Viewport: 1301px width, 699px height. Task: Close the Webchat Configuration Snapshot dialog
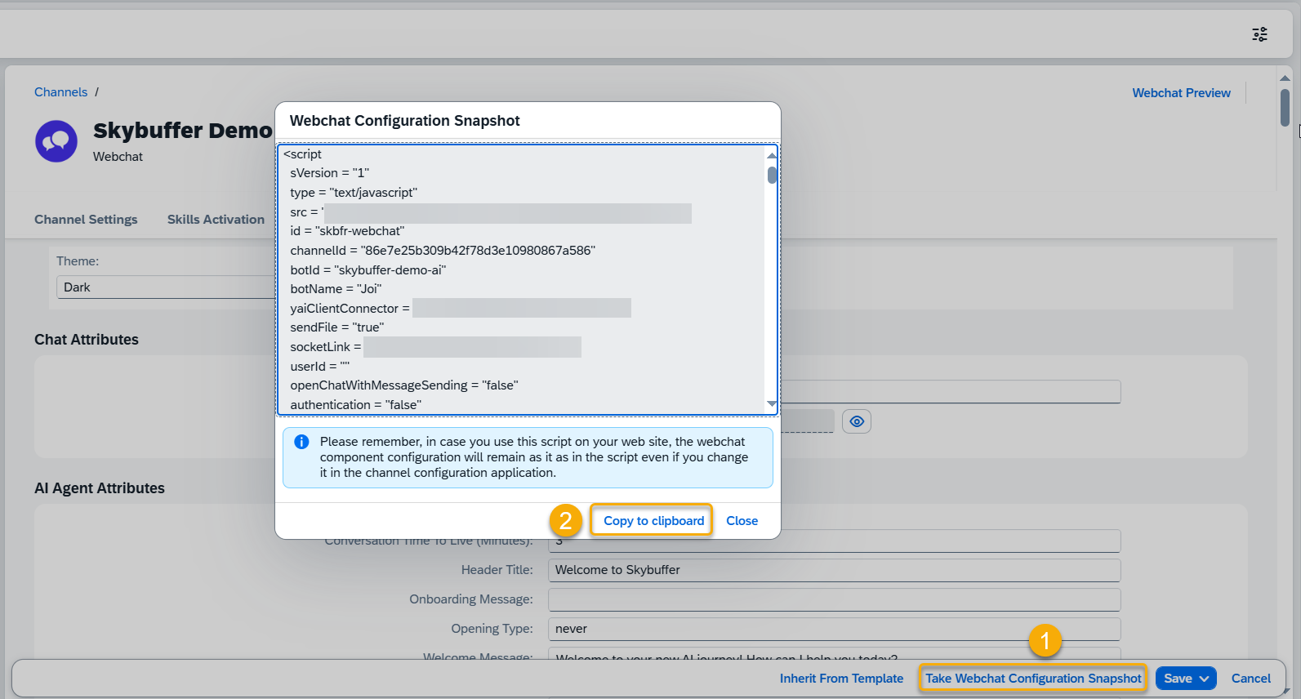point(742,521)
